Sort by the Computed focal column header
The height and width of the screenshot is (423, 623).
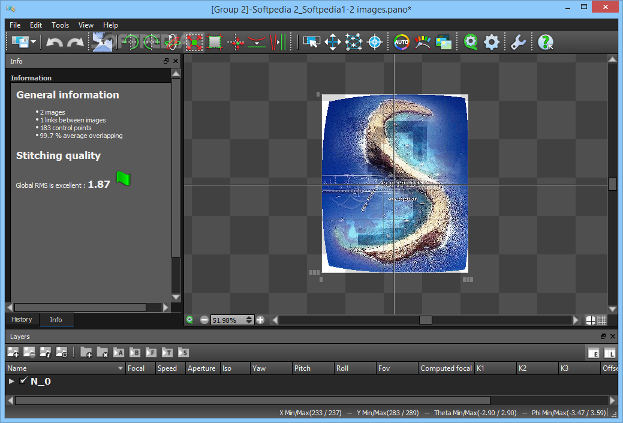point(446,368)
